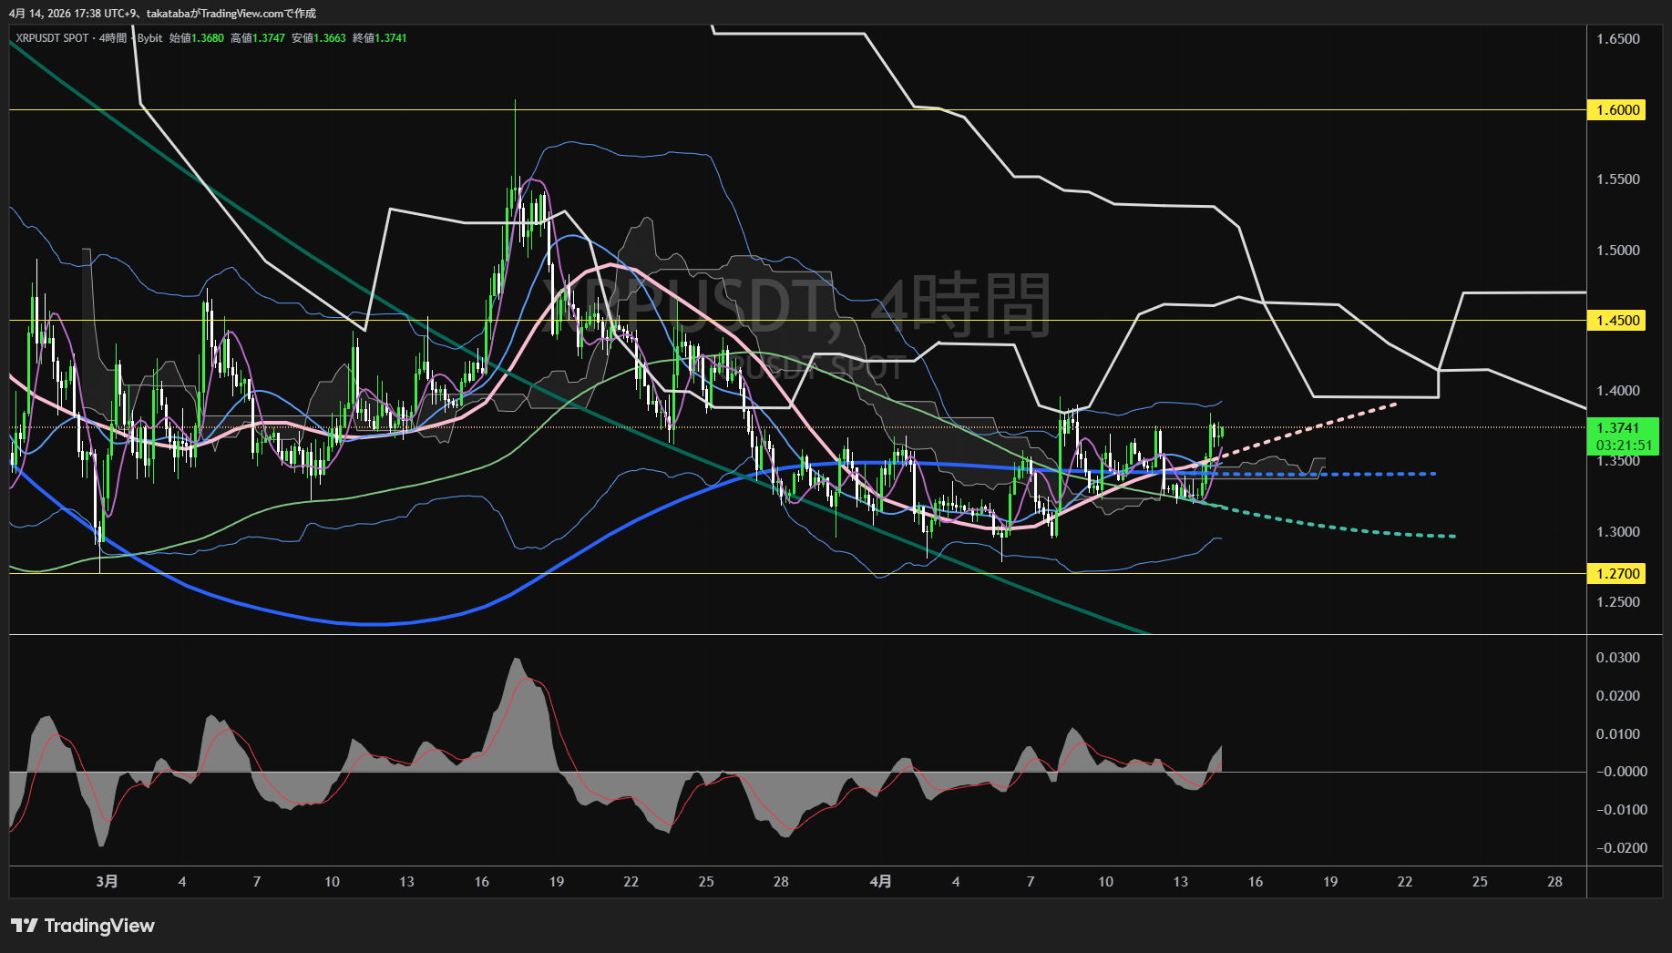Click the XRPUSDT SPOT symbol title

pyautogui.click(x=52, y=38)
